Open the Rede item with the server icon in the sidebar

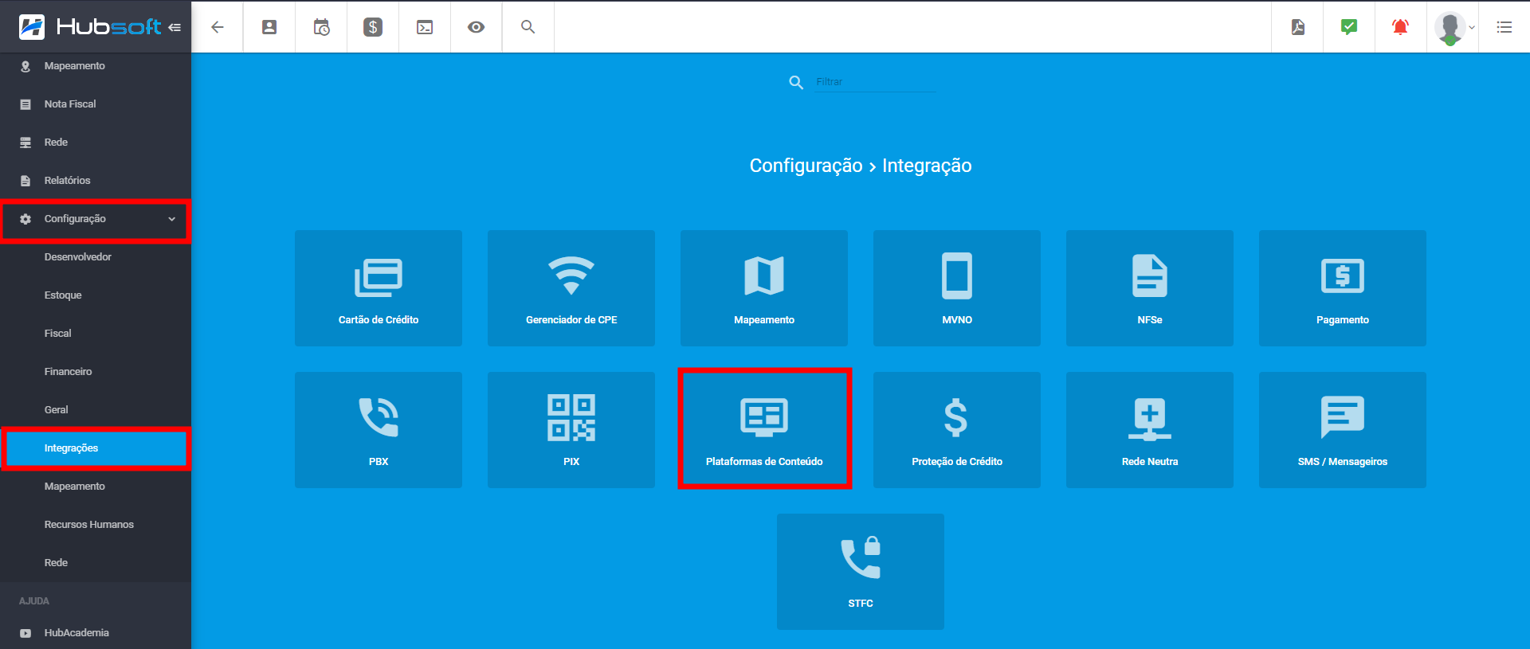pos(96,143)
